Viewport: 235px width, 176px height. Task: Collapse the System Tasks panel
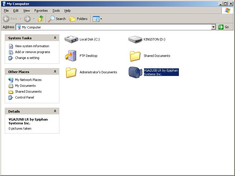(x=55, y=38)
